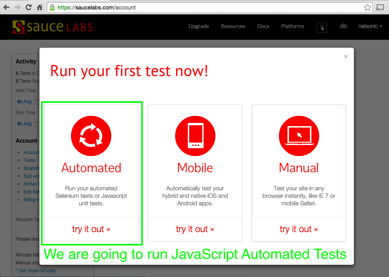This screenshot has width=389, height=277.
Task: Click the red Manual laptop icon
Action: click(299, 136)
